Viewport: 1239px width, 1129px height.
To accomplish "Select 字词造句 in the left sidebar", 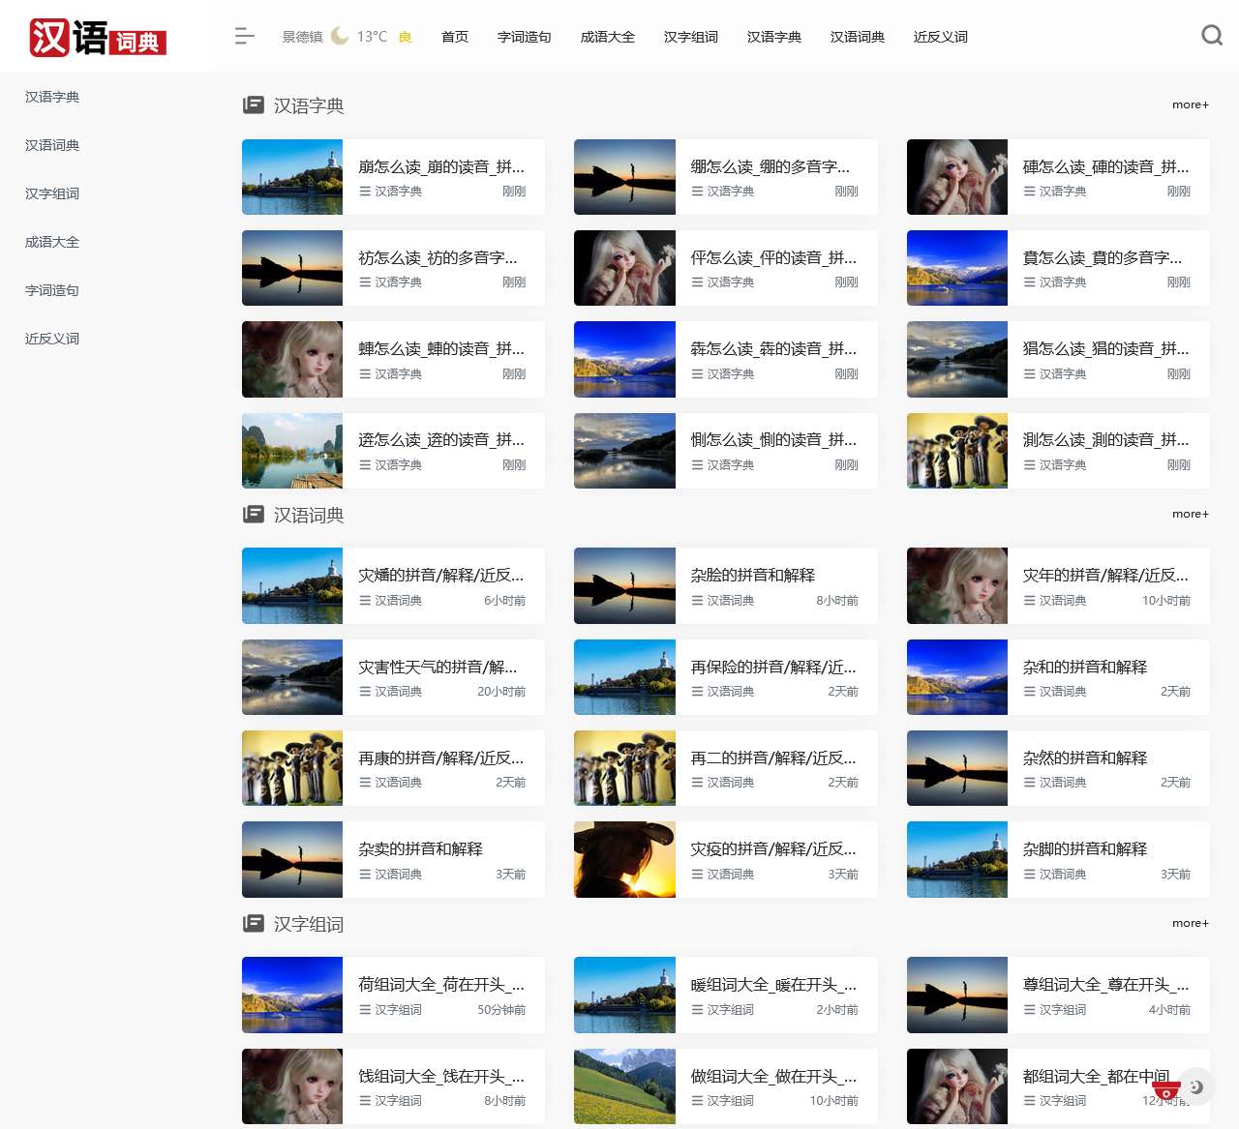I will coord(52,290).
